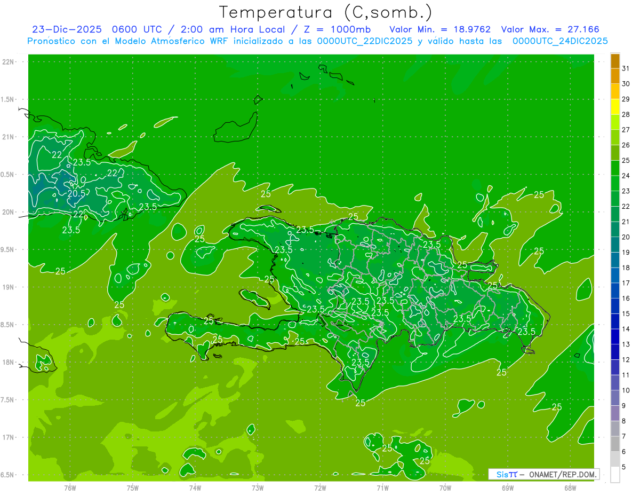Click the "72W" longitude axis label
640x495 pixels.
(320, 488)
